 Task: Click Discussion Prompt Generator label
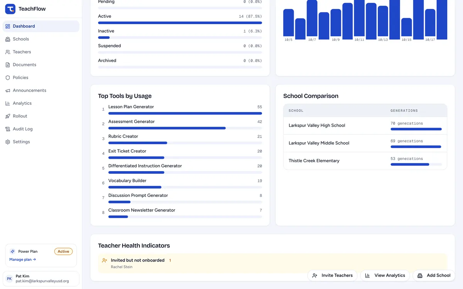[138, 195]
